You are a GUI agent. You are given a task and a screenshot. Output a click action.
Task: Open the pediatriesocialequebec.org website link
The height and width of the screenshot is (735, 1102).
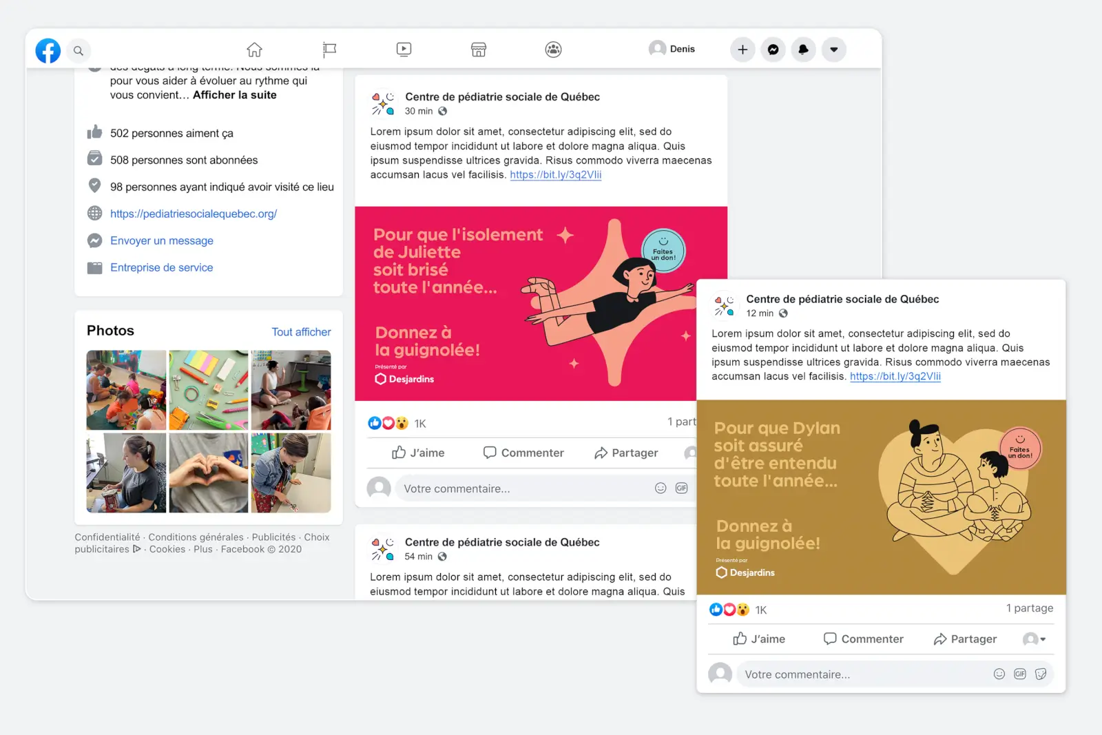[x=194, y=214]
